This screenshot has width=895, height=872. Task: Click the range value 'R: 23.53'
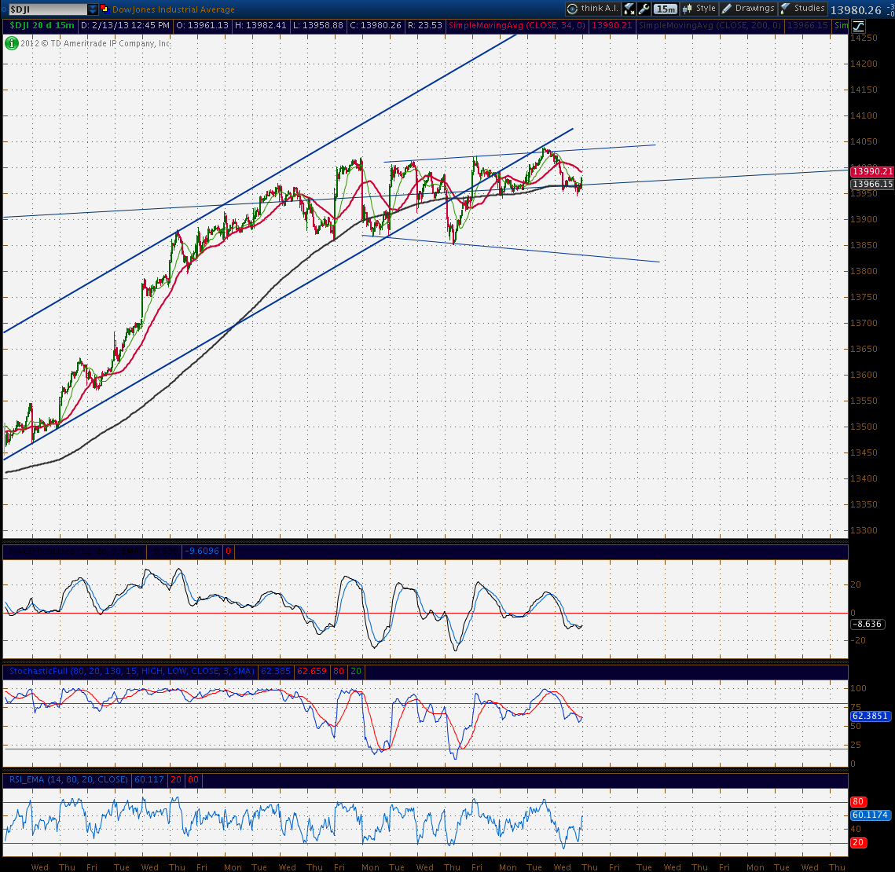(424, 25)
